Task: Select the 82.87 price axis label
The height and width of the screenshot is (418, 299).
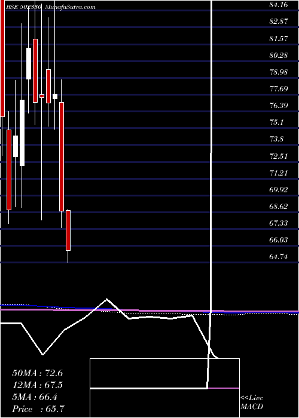Action: point(279,21)
